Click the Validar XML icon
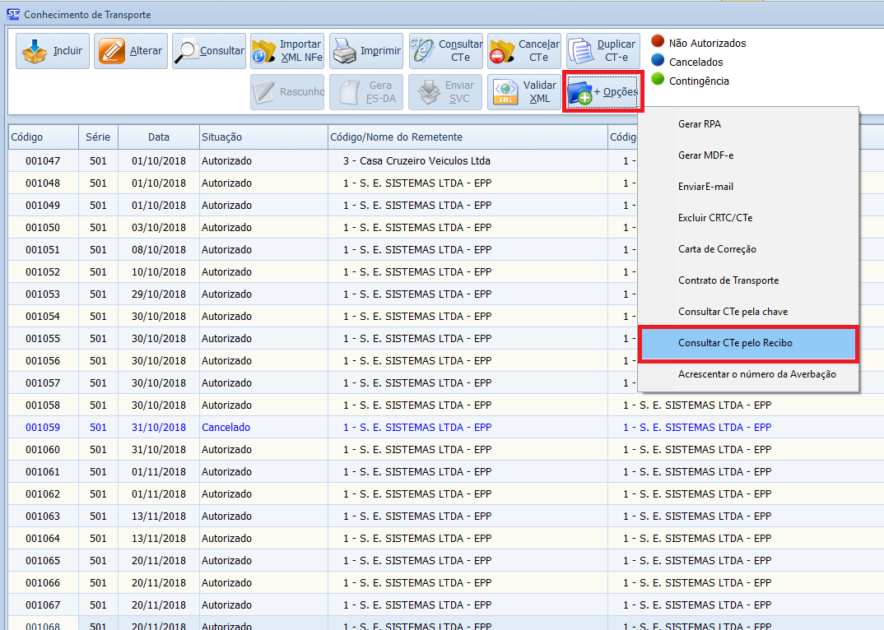This screenshot has width=884, height=630. click(x=505, y=92)
